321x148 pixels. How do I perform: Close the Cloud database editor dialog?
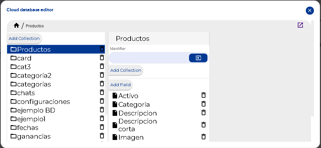point(310,11)
